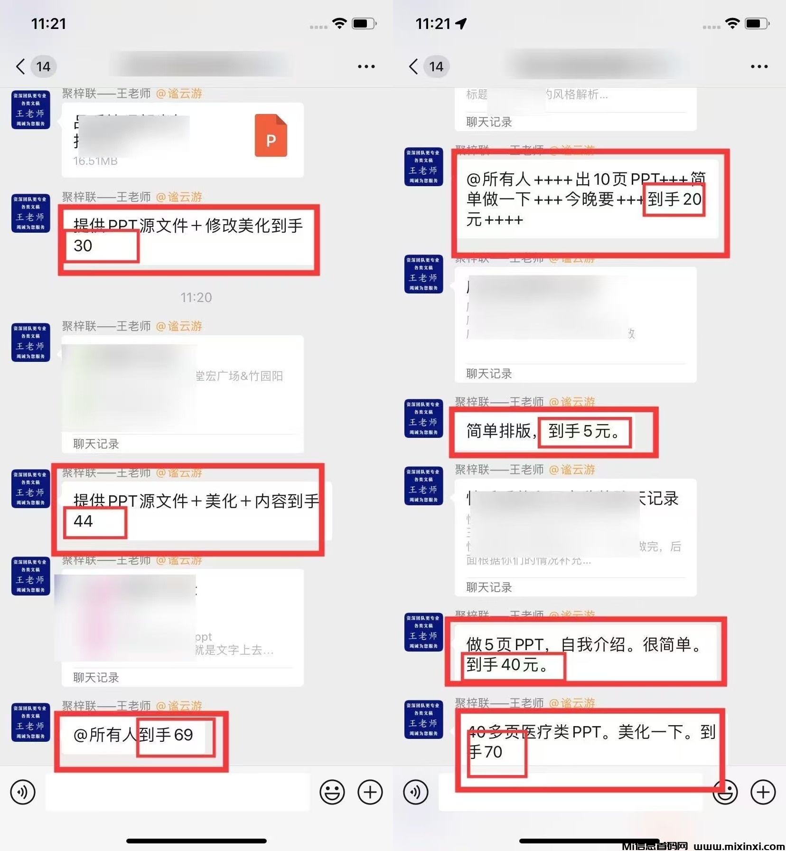Tap the message '提供PPT源文件＋修改美化到手30'
Image resolution: width=786 pixels, height=851 pixels.
(x=188, y=236)
